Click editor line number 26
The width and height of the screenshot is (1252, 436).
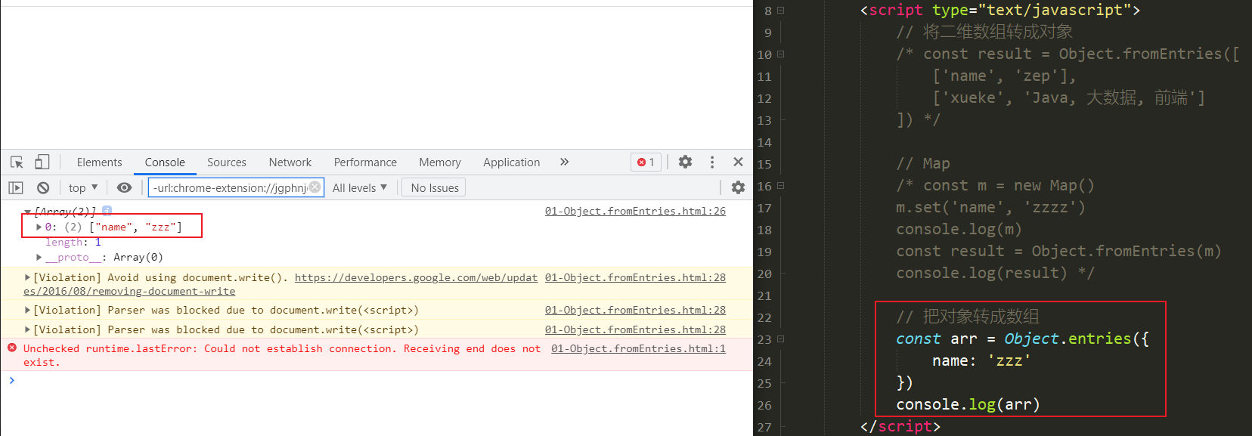coord(764,405)
